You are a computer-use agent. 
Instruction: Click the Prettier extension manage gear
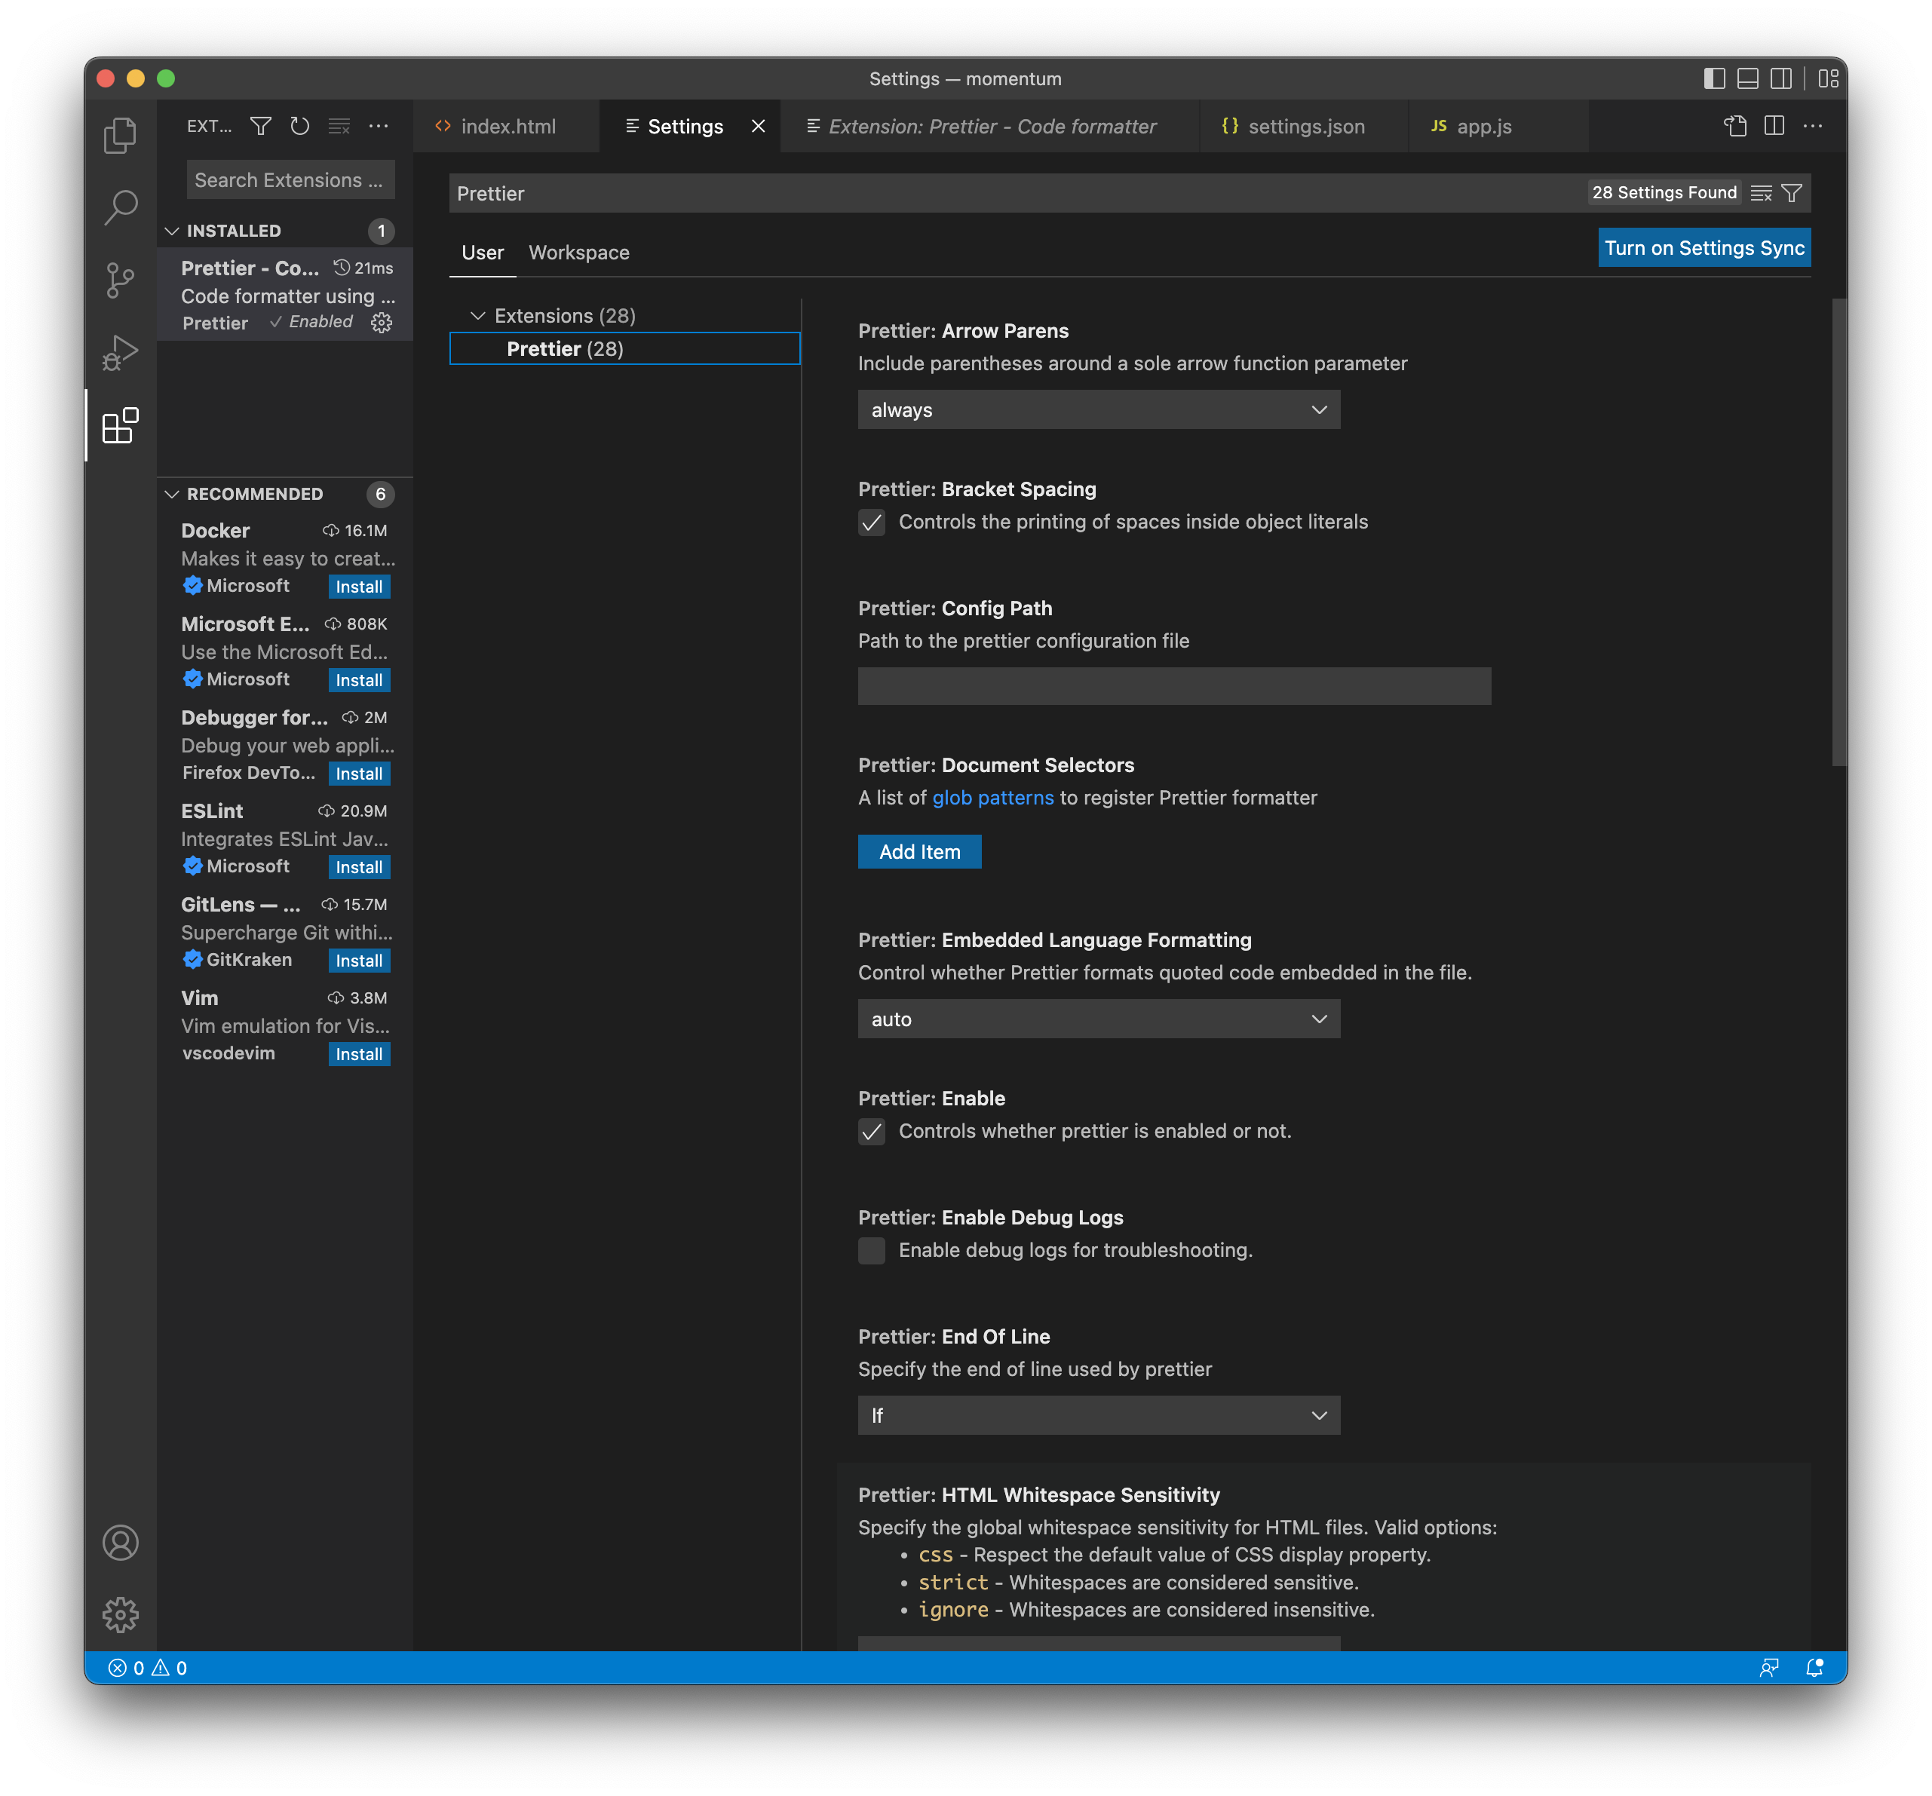[382, 323]
